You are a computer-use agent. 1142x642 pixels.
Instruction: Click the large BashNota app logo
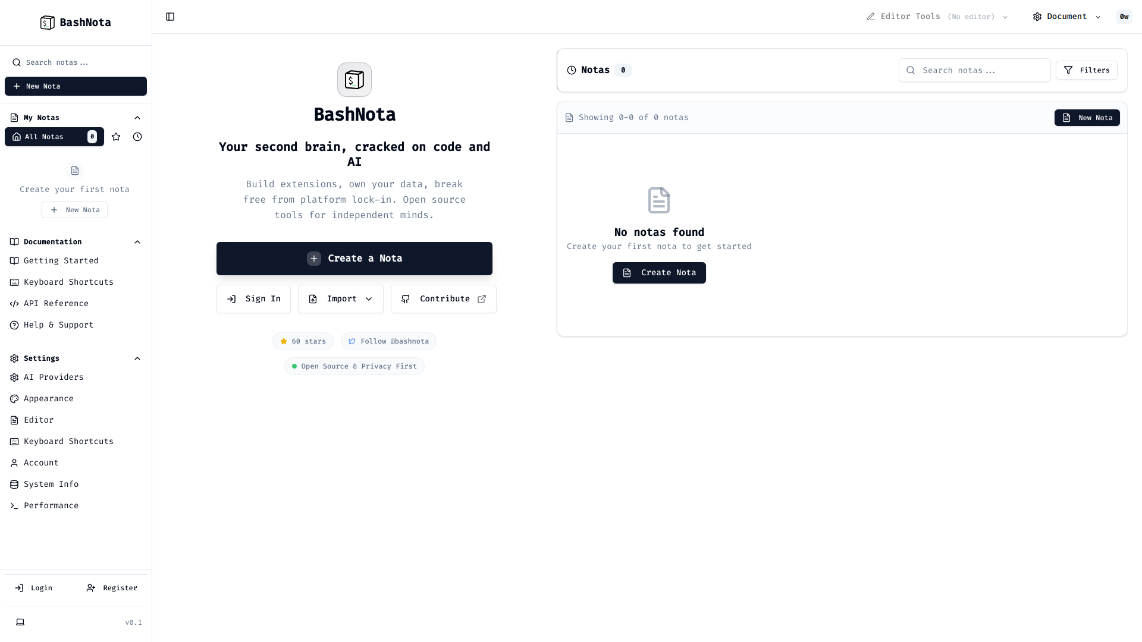(354, 80)
